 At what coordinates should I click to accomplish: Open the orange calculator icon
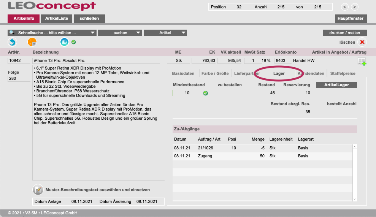pos(32,42)
